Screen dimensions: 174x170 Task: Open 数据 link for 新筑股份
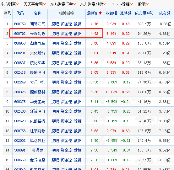click(78, 111)
